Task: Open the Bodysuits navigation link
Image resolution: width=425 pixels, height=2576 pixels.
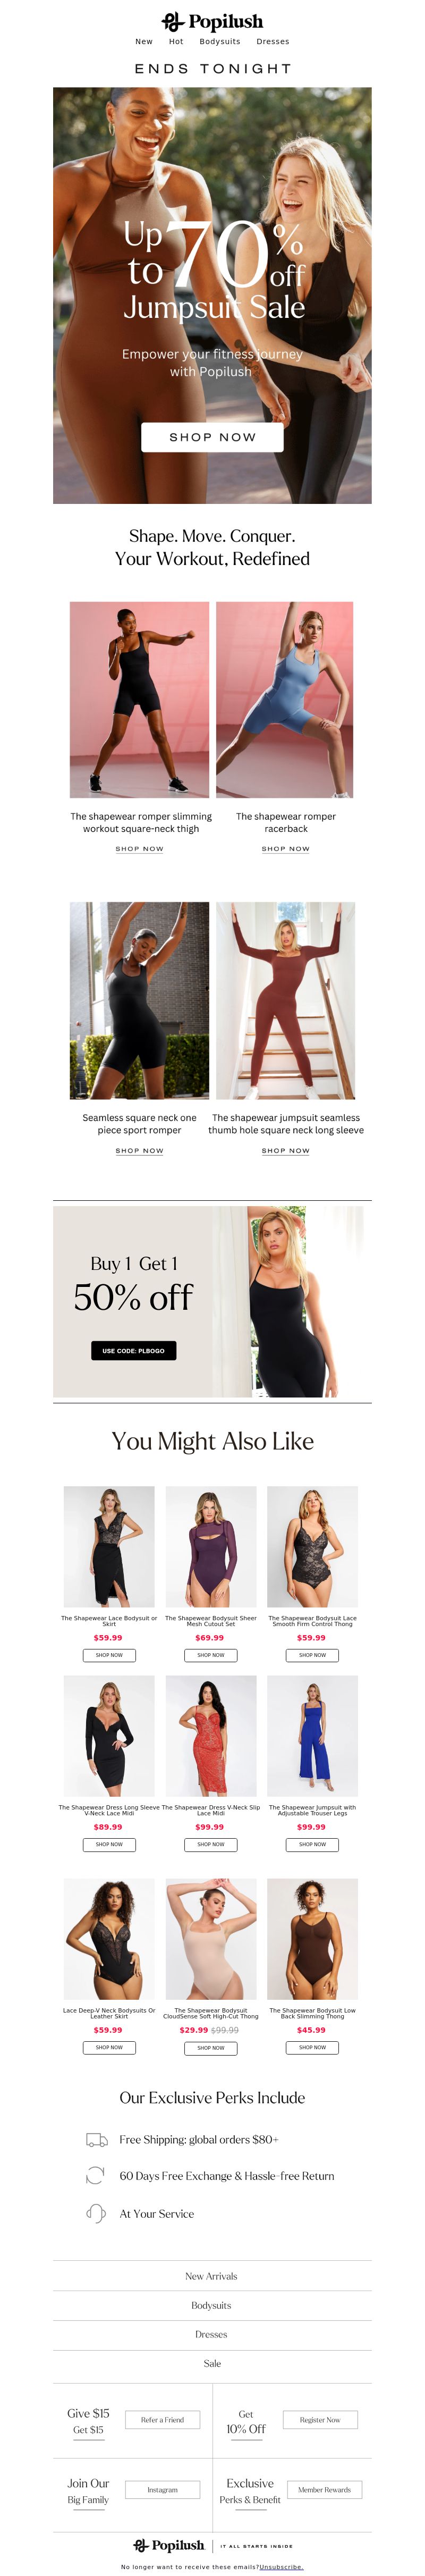Action: tap(220, 42)
